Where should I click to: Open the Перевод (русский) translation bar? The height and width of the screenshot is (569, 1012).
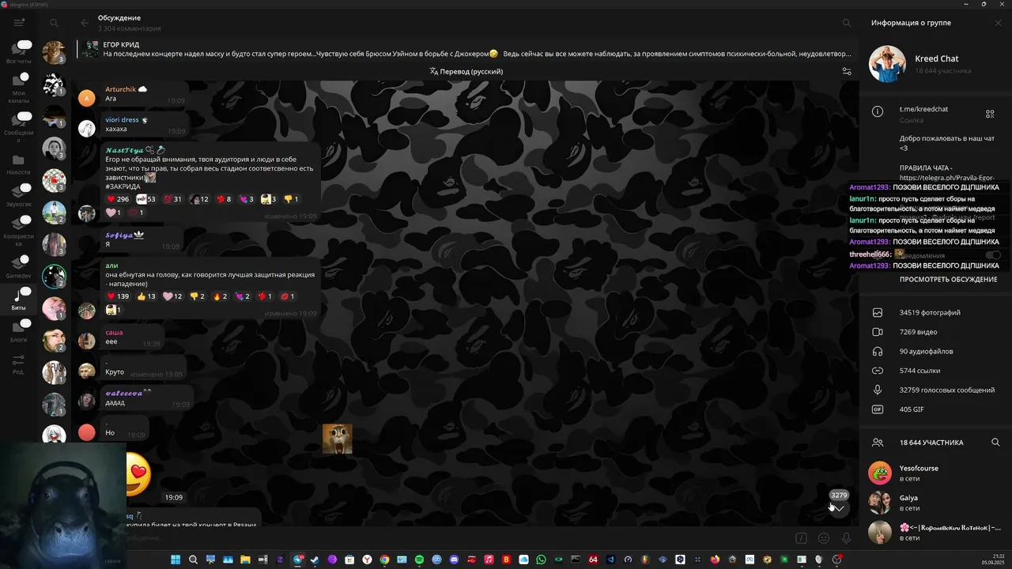[x=466, y=71]
